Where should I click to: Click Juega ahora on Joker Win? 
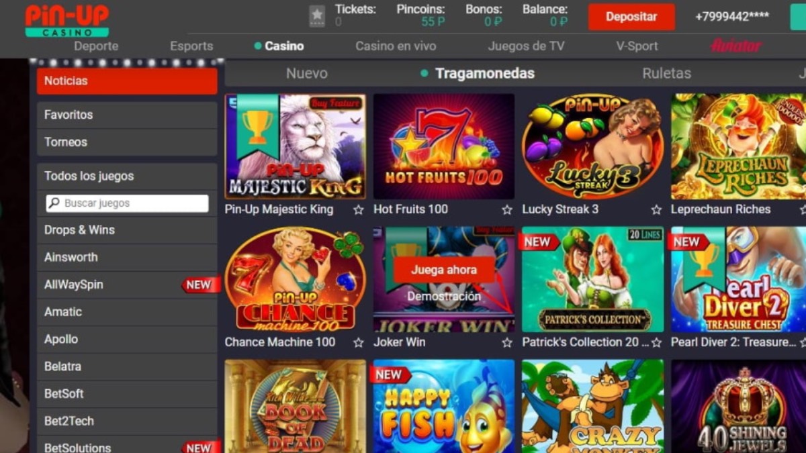point(444,270)
